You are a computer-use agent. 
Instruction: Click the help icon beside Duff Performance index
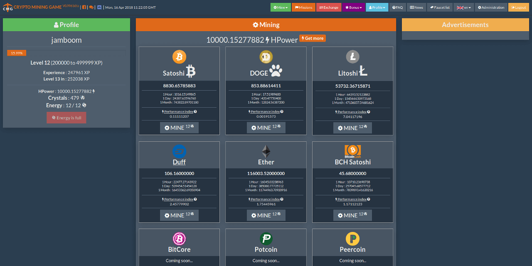195,199
